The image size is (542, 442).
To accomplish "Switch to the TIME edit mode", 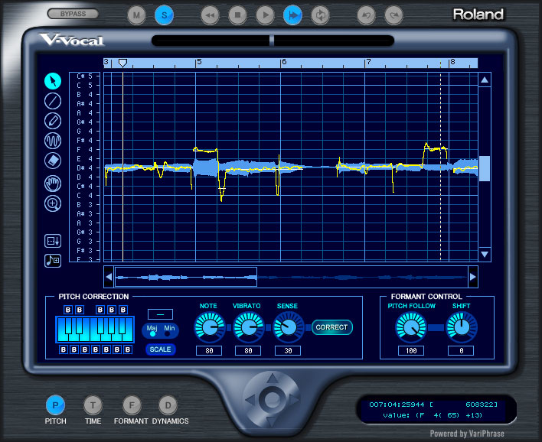I will [93, 405].
